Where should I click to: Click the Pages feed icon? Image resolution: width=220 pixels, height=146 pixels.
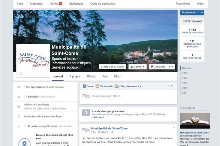pyautogui.click(x=19, y=106)
